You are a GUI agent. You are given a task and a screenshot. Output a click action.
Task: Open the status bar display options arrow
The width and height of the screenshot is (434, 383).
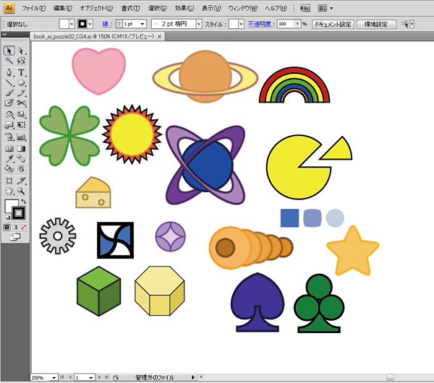(193, 377)
